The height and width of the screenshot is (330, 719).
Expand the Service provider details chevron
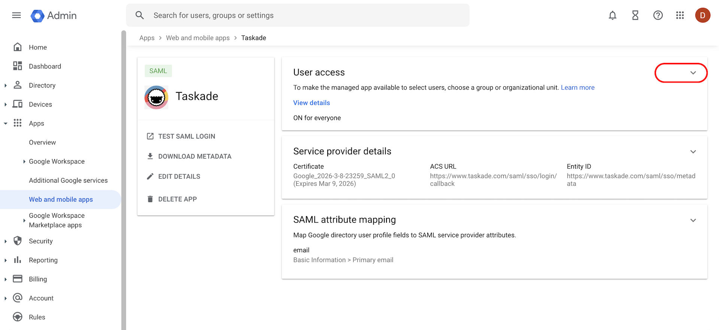point(693,152)
